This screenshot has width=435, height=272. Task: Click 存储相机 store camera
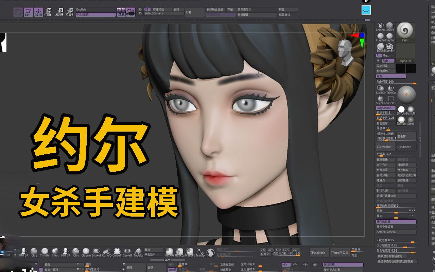pos(162,10)
